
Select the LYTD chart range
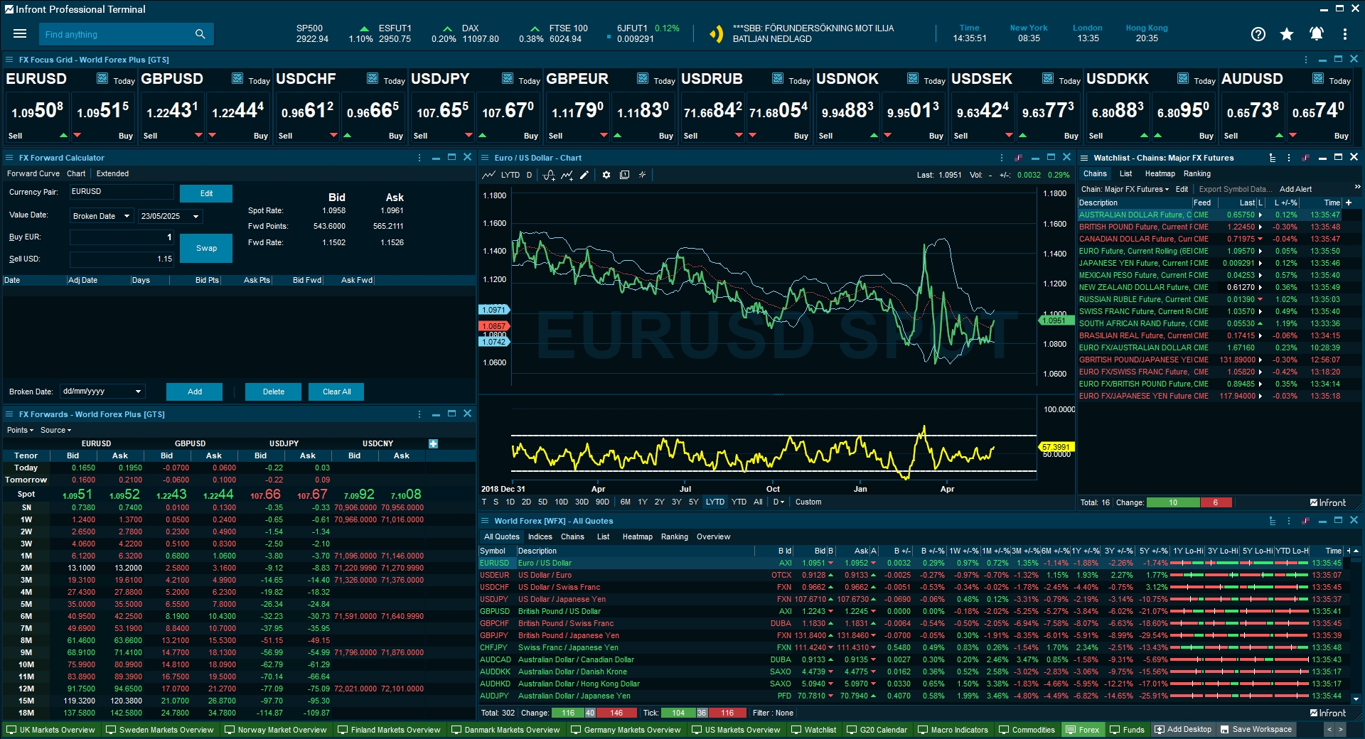click(x=715, y=502)
